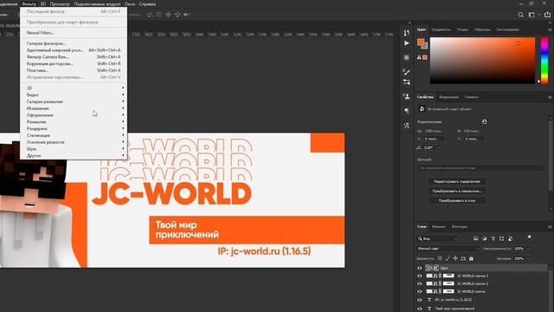Open the Просмотр menu in menu bar
The height and width of the screenshot is (312, 554).
coord(60,3)
